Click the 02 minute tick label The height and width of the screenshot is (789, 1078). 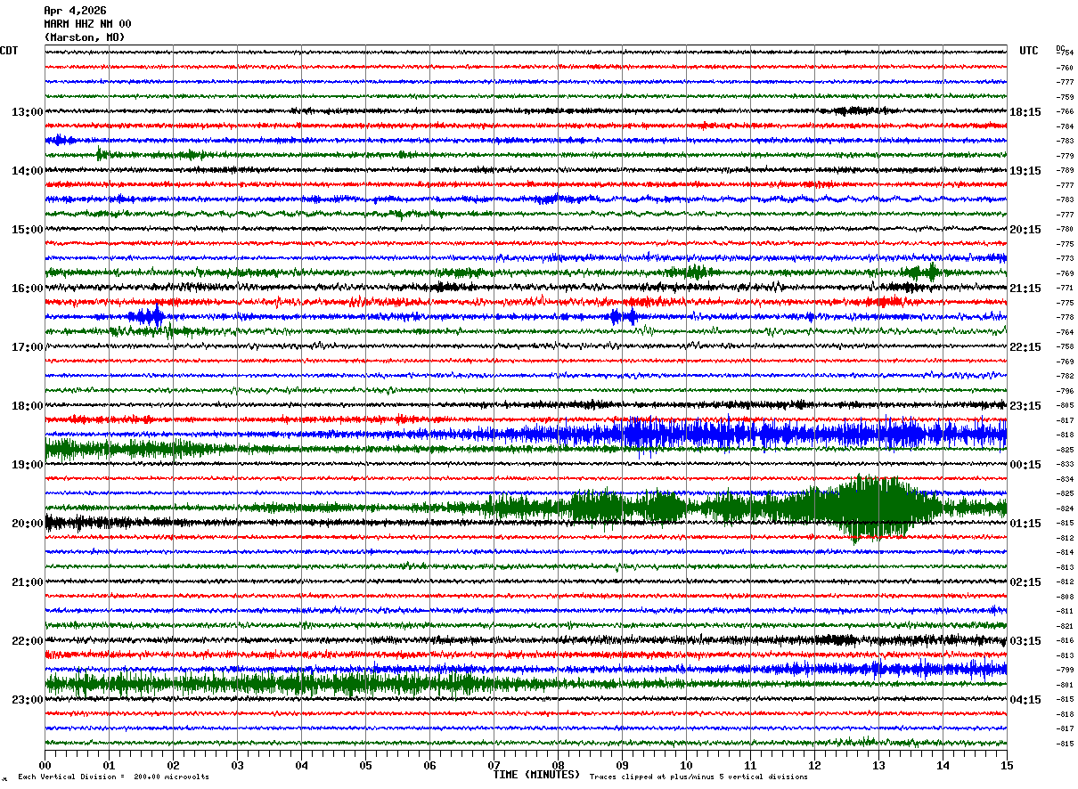point(173,765)
